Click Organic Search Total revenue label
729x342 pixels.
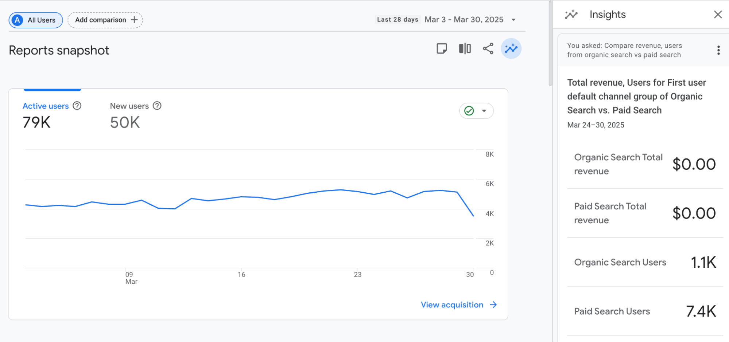[x=618, y=164]
